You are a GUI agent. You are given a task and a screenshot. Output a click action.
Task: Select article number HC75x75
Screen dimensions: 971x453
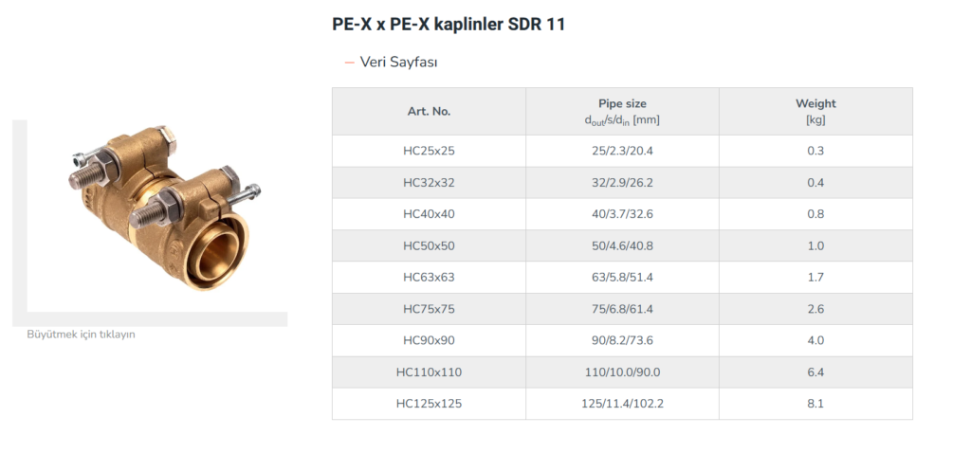[x=429, y=309]
